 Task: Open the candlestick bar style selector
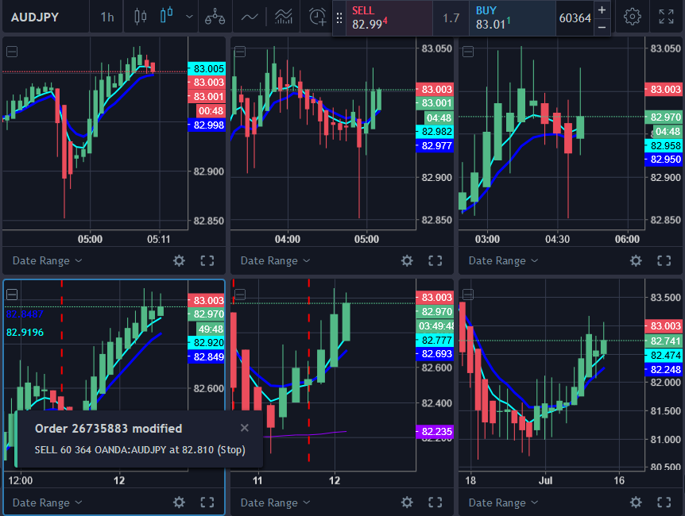point(141,16)
